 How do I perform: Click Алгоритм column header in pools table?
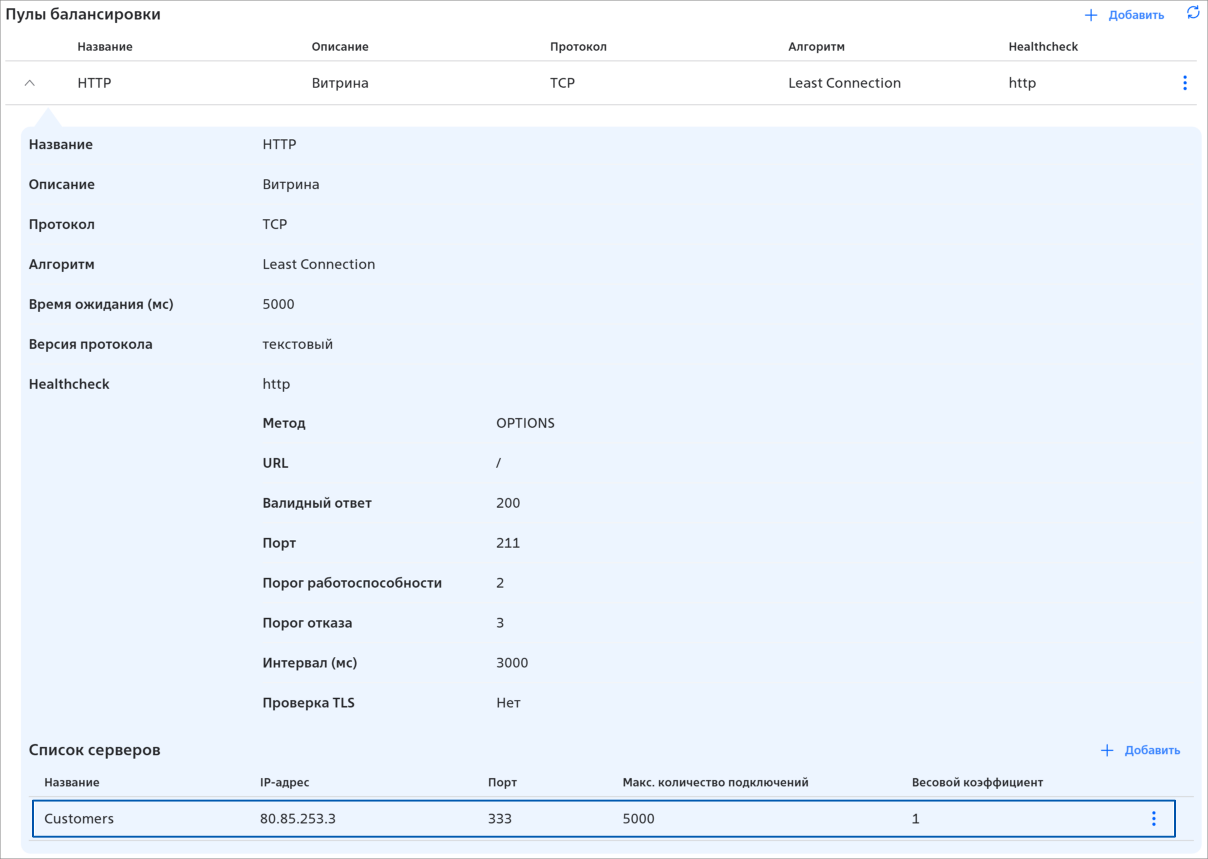(816, 47)
